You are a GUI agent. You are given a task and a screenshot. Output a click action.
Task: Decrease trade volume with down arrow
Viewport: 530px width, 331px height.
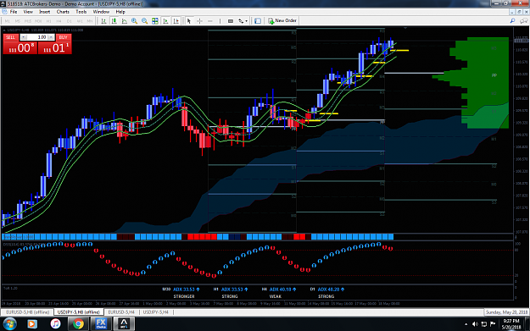click(x=24, y=37)
